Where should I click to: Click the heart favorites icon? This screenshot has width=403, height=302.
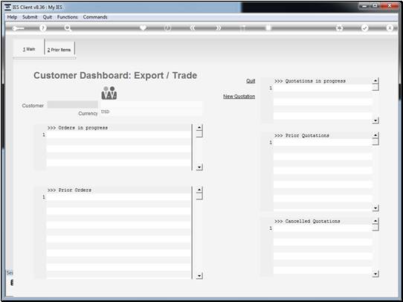click(x=144, y=28)
